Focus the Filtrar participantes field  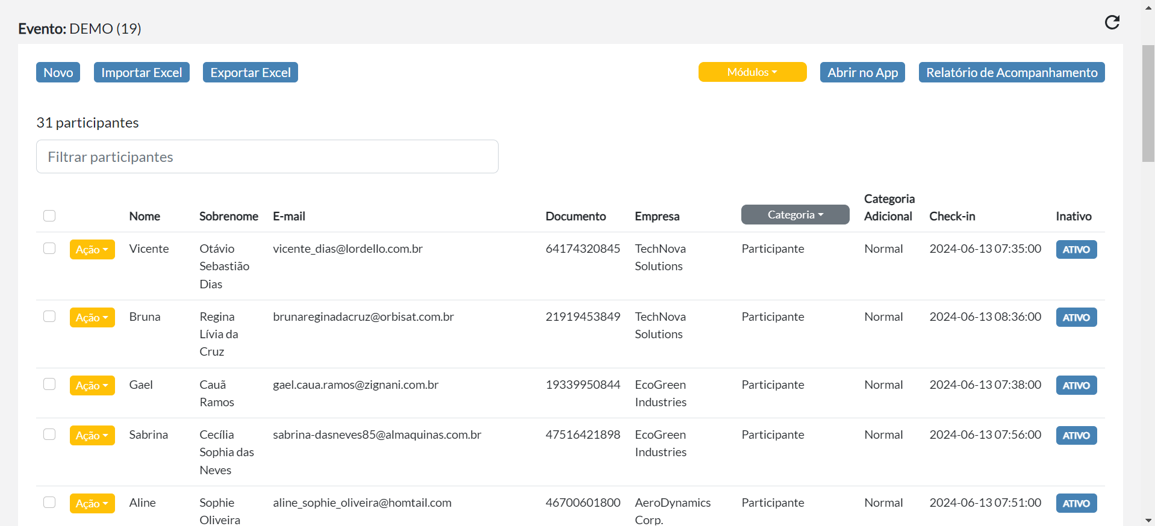tap(267, 156)
